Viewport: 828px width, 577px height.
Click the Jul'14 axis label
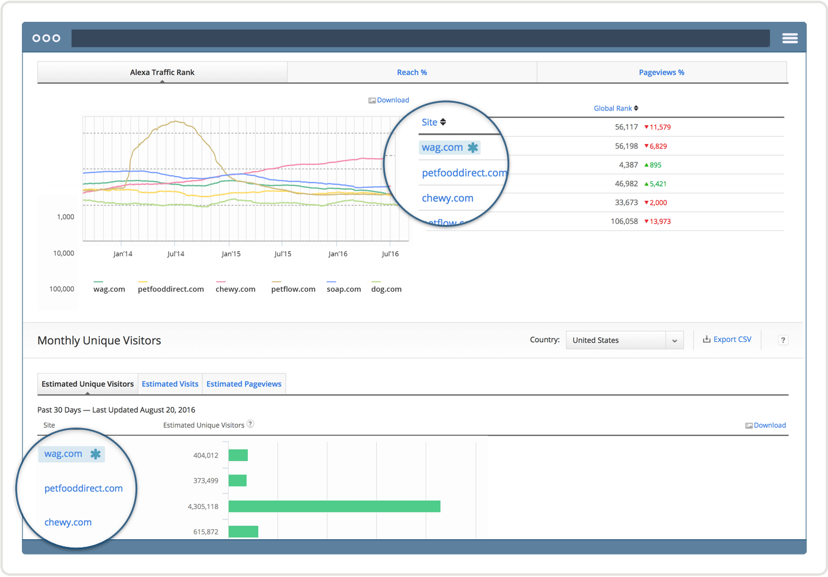click(x=176, y=254)
